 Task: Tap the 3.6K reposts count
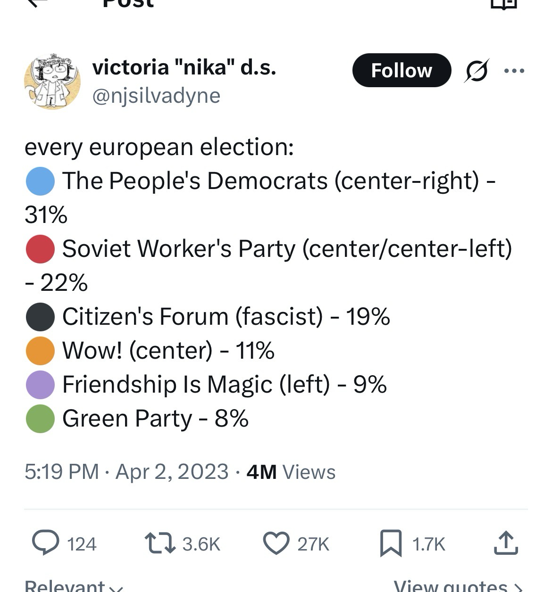coord(201,544)
